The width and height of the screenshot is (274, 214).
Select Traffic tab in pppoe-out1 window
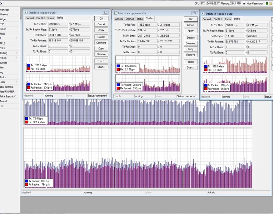[x=237, y=19]
